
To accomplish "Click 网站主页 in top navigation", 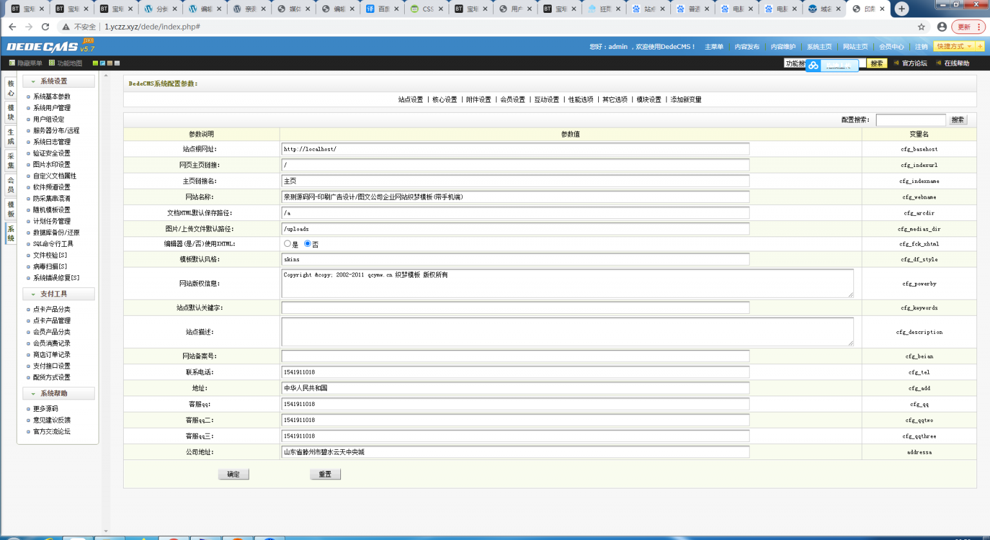I will [855, 46].
